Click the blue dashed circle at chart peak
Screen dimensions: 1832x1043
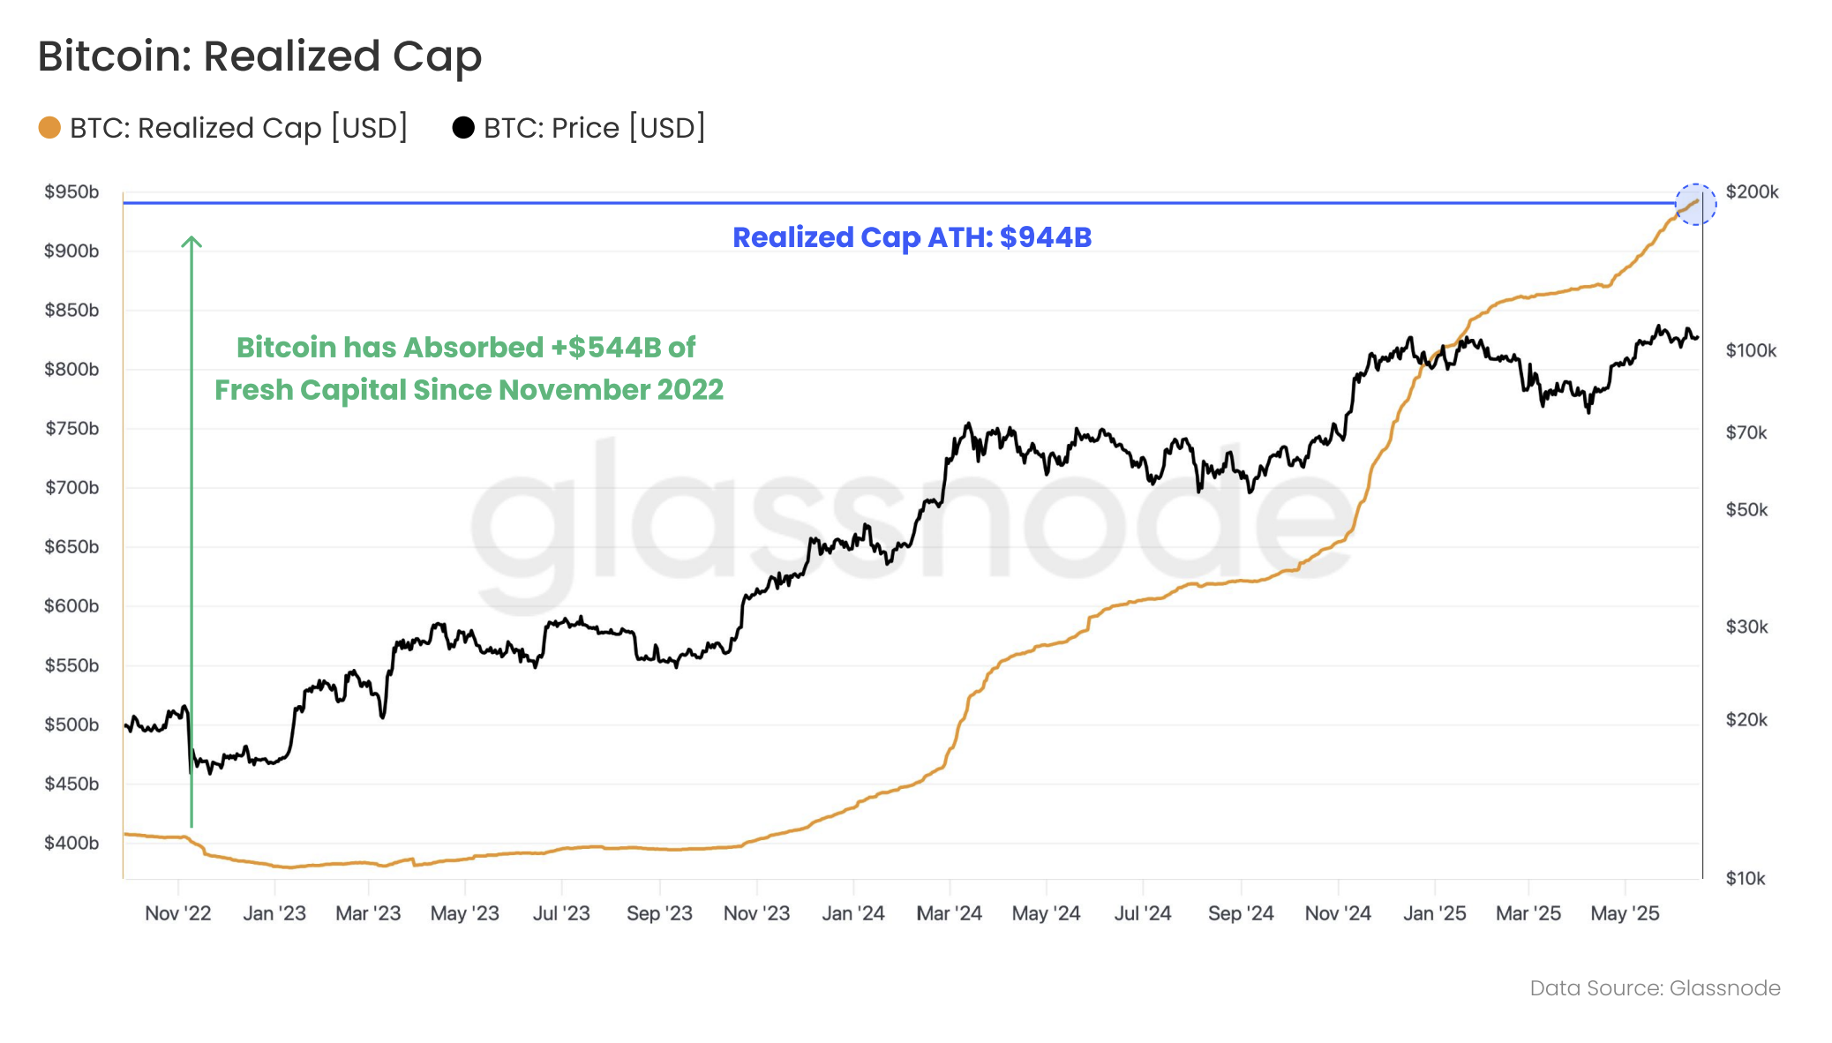tap(1695, 205)
